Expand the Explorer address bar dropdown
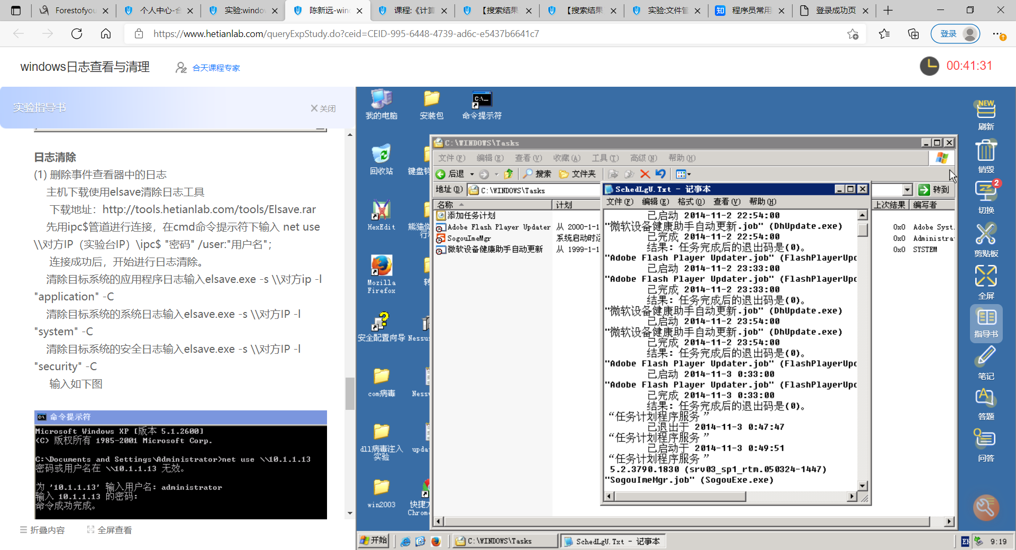Screen dimensions: 1016x550 (x=907, y=190)
